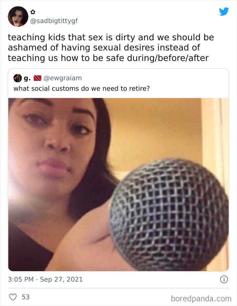Screen dimensions: 237x306
Task: Open the 3:05 PM · Sep 27, 2021 timestamp
Action: point(45,280)
